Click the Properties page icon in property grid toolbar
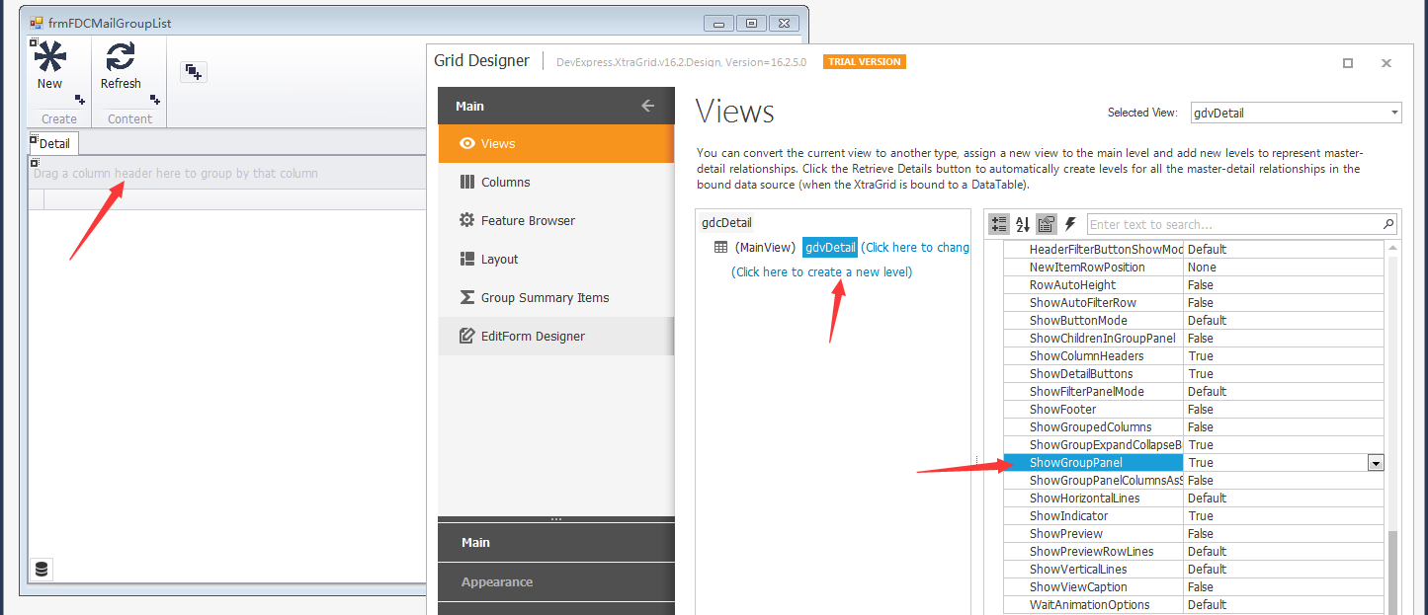 [1046, 224]
